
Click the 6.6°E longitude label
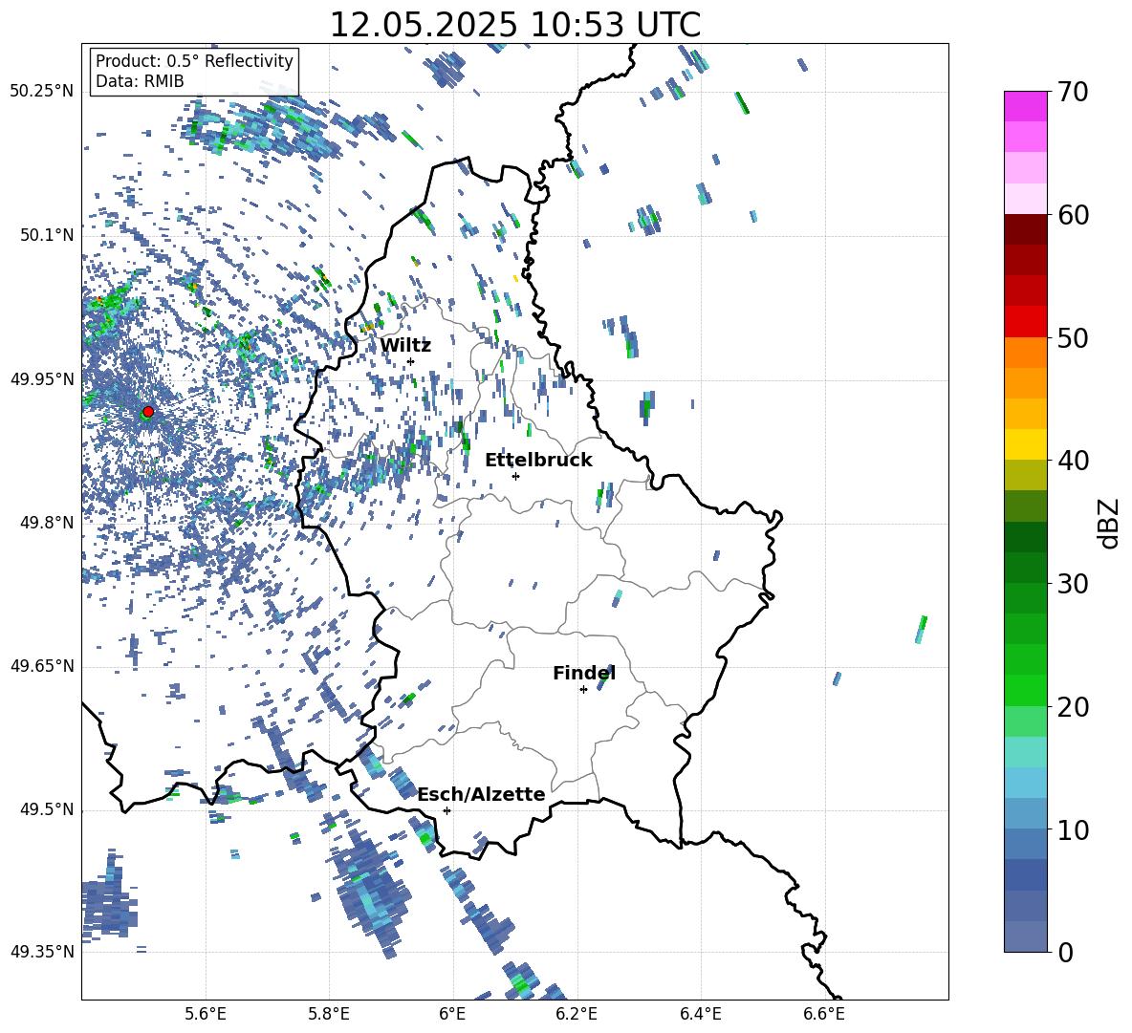pos(824,1014)
